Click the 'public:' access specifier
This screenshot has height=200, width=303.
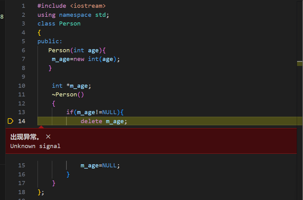50,41
